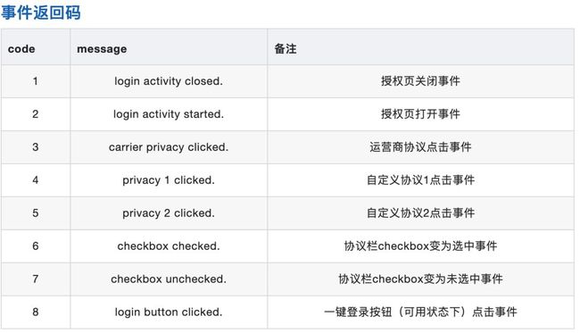This screenshot has height=333, width=580.
Task: Click the 授权页关闭事件 remark
Action: pyautogui.click(x=420, y=81)
